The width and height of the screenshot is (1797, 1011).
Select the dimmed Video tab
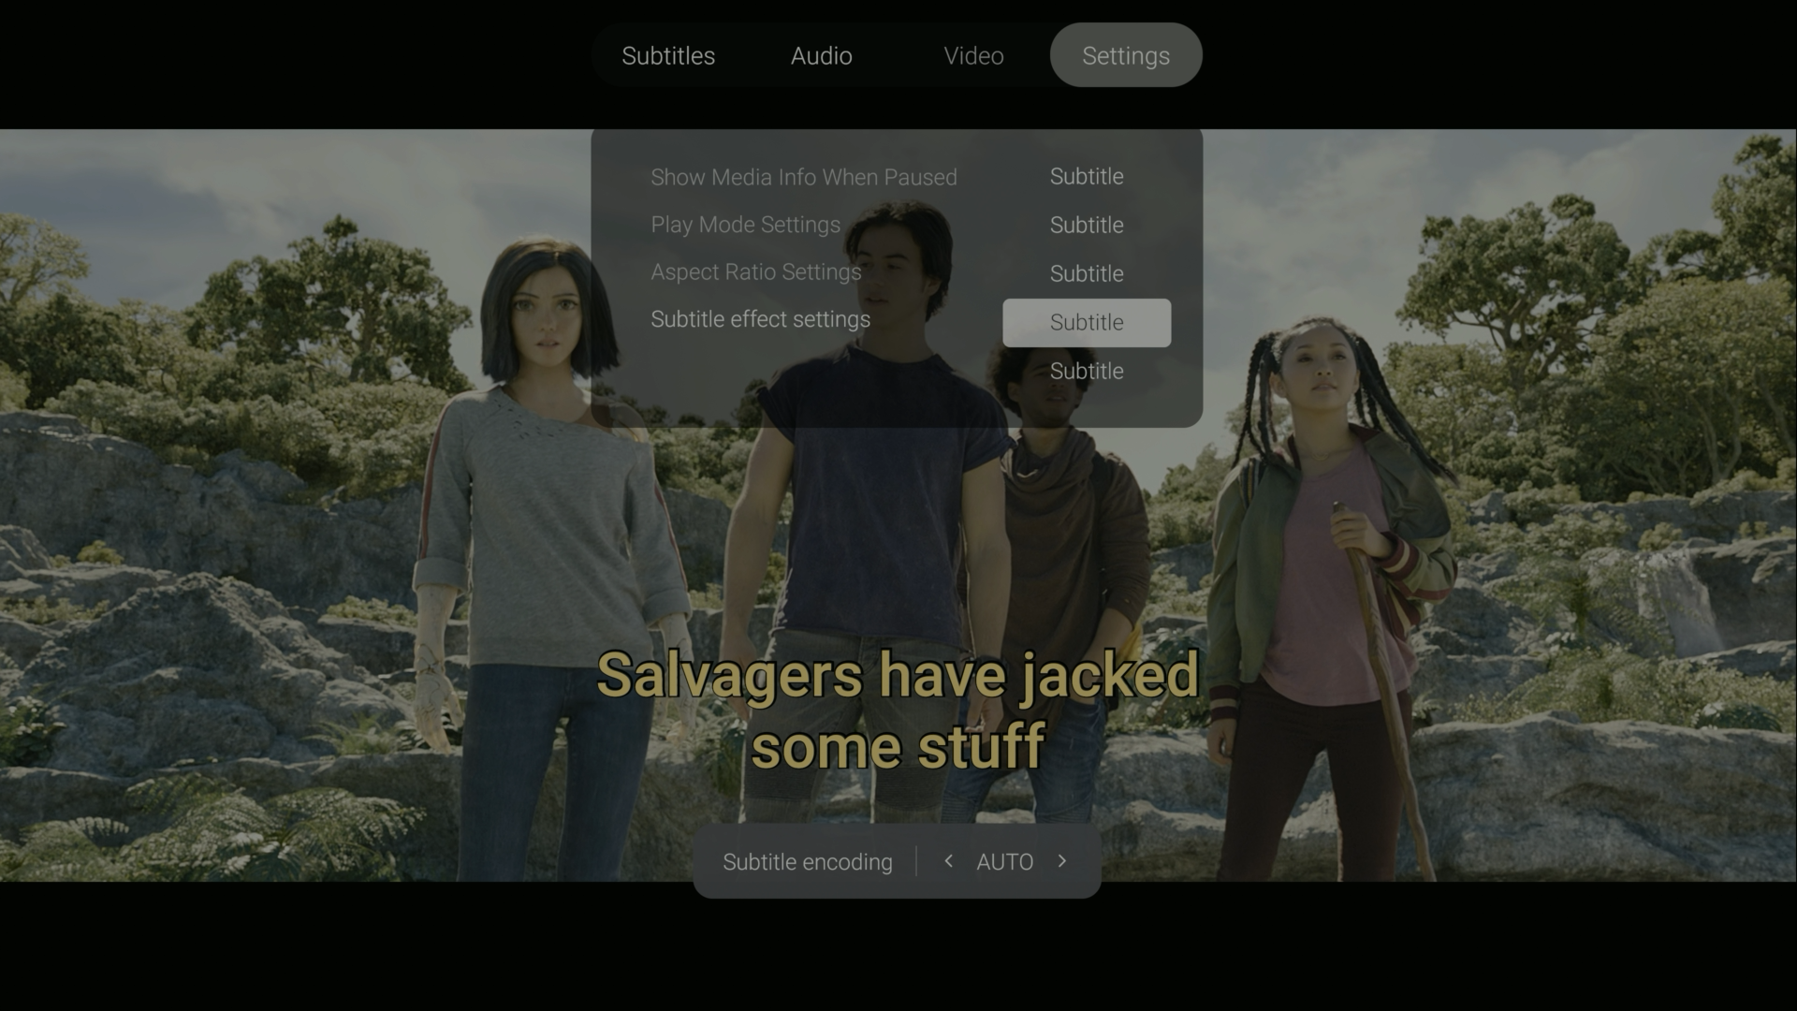tap(973, 56)
